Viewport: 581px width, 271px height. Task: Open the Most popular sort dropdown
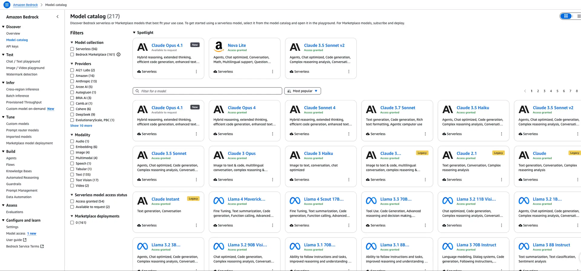coord(302,91)
